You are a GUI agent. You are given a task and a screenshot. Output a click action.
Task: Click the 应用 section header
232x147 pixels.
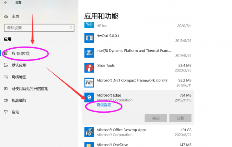coord(7,39)
